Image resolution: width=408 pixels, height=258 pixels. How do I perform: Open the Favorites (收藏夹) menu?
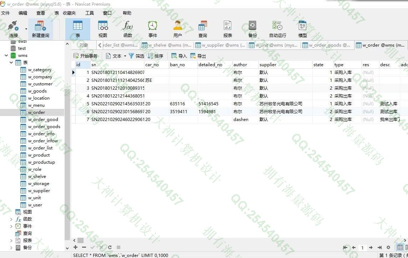point(69,13)
